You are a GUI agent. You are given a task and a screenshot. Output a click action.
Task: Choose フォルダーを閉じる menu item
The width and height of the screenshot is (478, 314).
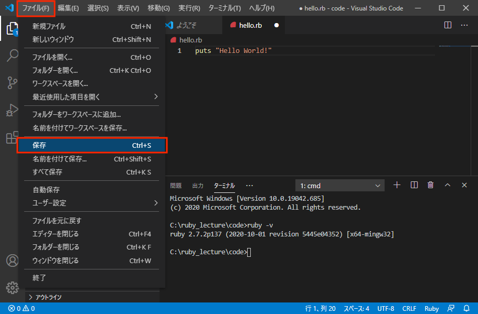pyautogui.click(x=91, y=247)
